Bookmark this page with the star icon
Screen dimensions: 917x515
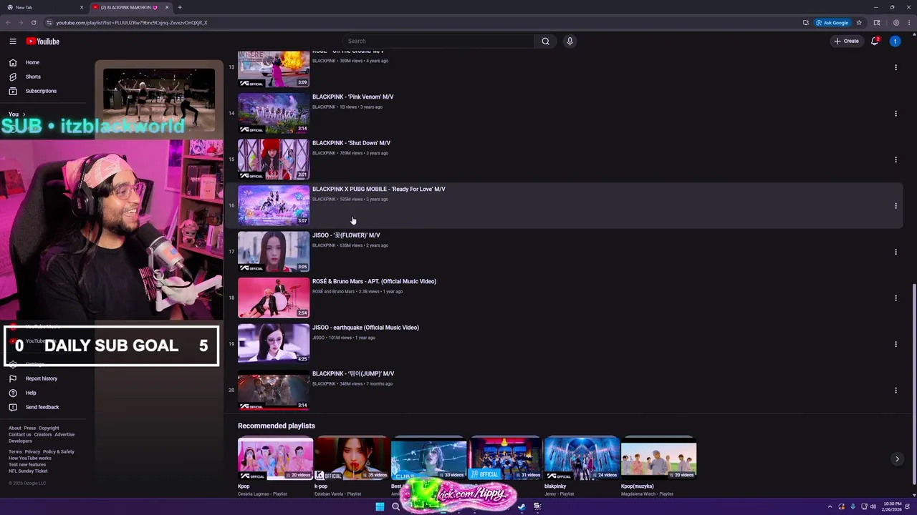pyautogui.click(x=859, y=22)
